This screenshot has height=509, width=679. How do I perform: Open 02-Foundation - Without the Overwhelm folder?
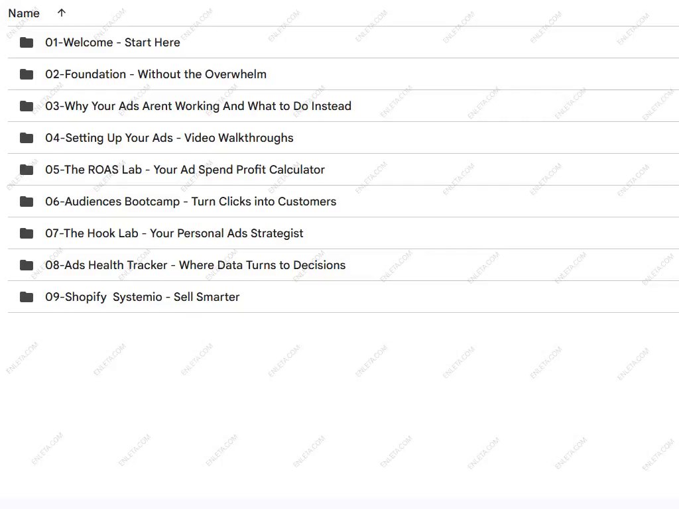click(x=156, y=74)
